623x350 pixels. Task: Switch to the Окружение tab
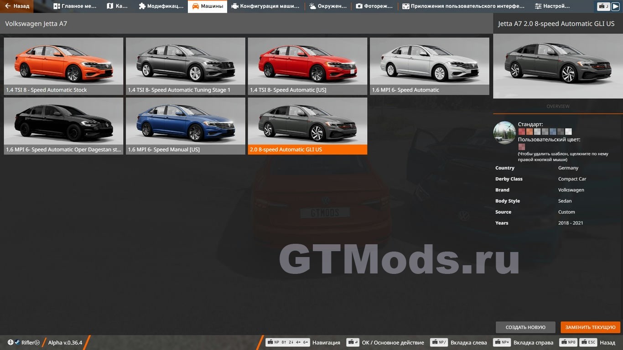328,6
